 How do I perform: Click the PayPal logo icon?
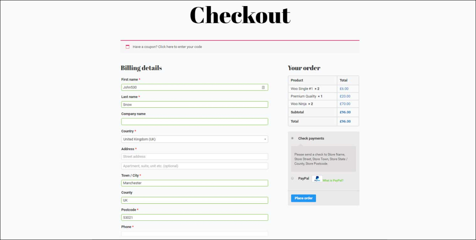pyautogui.click(x=317, y=179)
